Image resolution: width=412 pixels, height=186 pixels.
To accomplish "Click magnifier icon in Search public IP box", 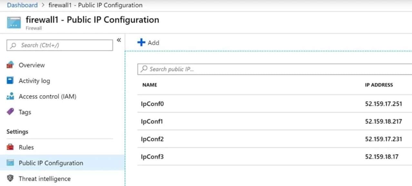I will click(x=144, y=69).
